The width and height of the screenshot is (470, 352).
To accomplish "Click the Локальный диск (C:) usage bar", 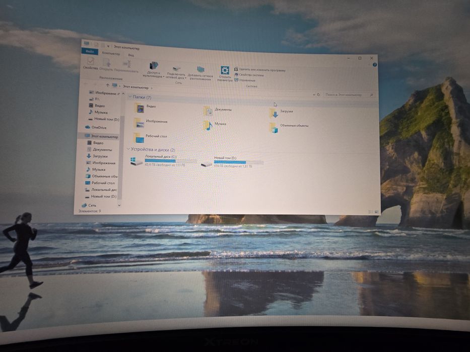I will point(171,161).
